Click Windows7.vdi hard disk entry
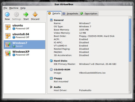Screen dimensions: 135x102 (x=98, y=64)
